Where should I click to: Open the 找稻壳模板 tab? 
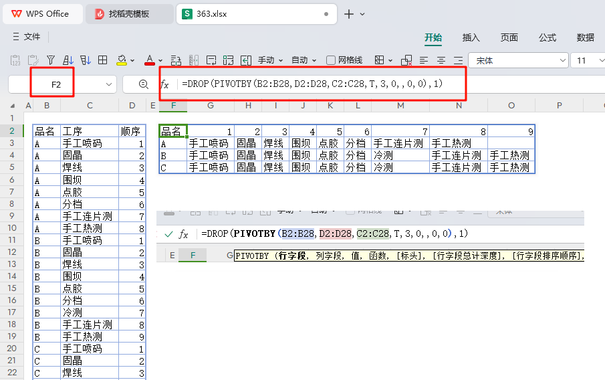129,14
